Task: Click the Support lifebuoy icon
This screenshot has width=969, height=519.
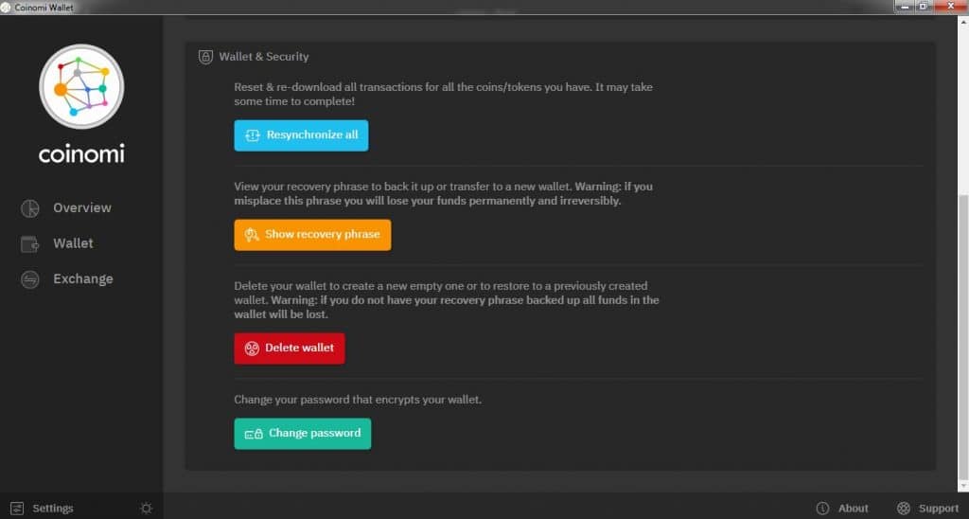Action: click(904, 509)
